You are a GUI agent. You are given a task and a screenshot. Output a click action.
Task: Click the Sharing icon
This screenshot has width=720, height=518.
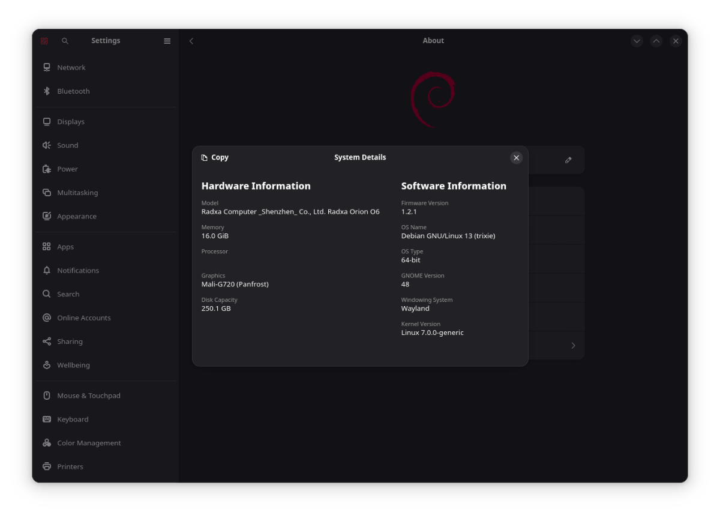click(47, 342)
